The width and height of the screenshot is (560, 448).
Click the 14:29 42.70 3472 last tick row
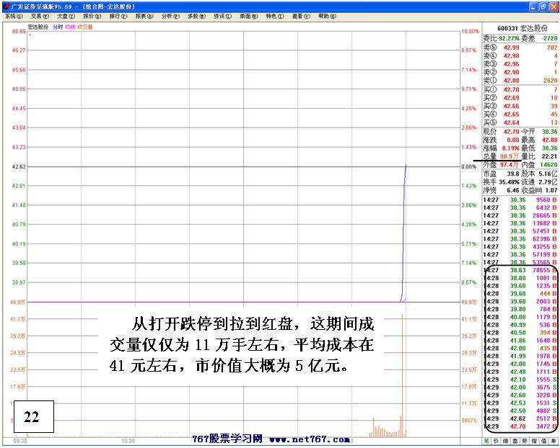click(520, 426)
